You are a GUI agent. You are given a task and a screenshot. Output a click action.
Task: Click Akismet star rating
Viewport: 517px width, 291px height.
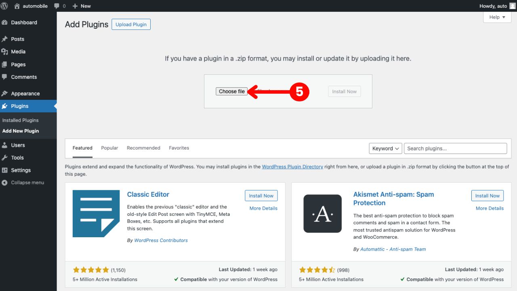(x=317, y=270)
